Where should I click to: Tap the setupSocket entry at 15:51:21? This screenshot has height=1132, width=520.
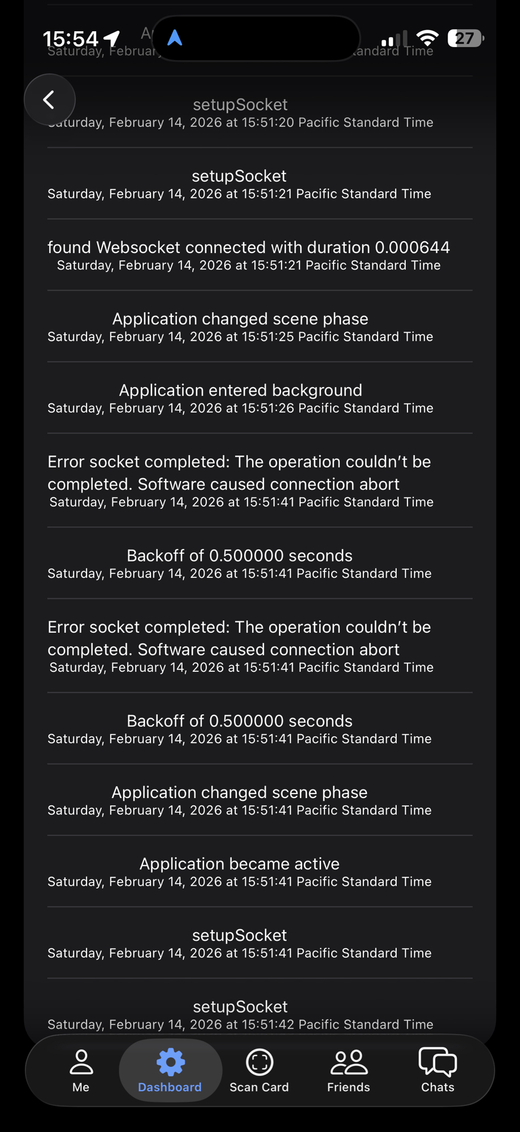(x=239, y=183)
